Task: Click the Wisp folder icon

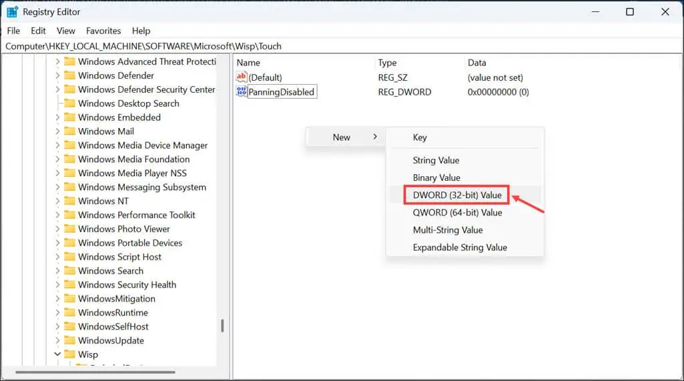Action: click(69, 354)
